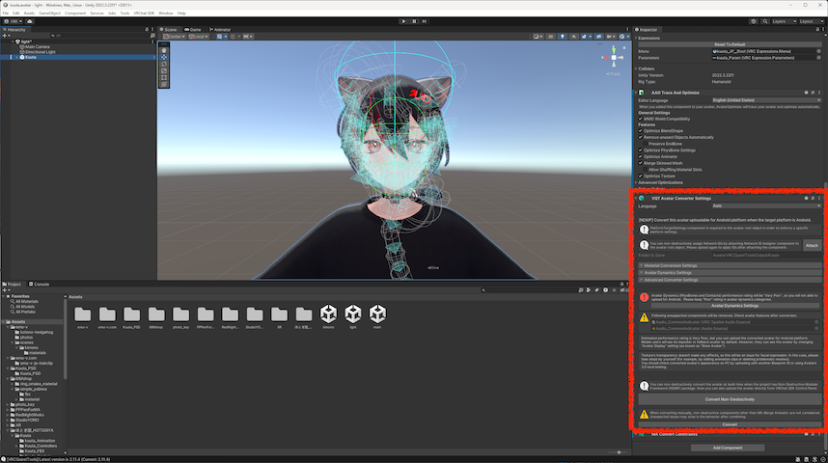Viewport: 828px width, 463px height.
Task: Toggle the Merge Skinned Mesh checkbox
Action: [640, 162]
